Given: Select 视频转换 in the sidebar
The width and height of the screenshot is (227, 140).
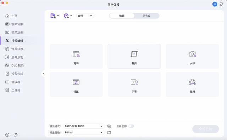Looking at the screenshot, I should [14, 24].
